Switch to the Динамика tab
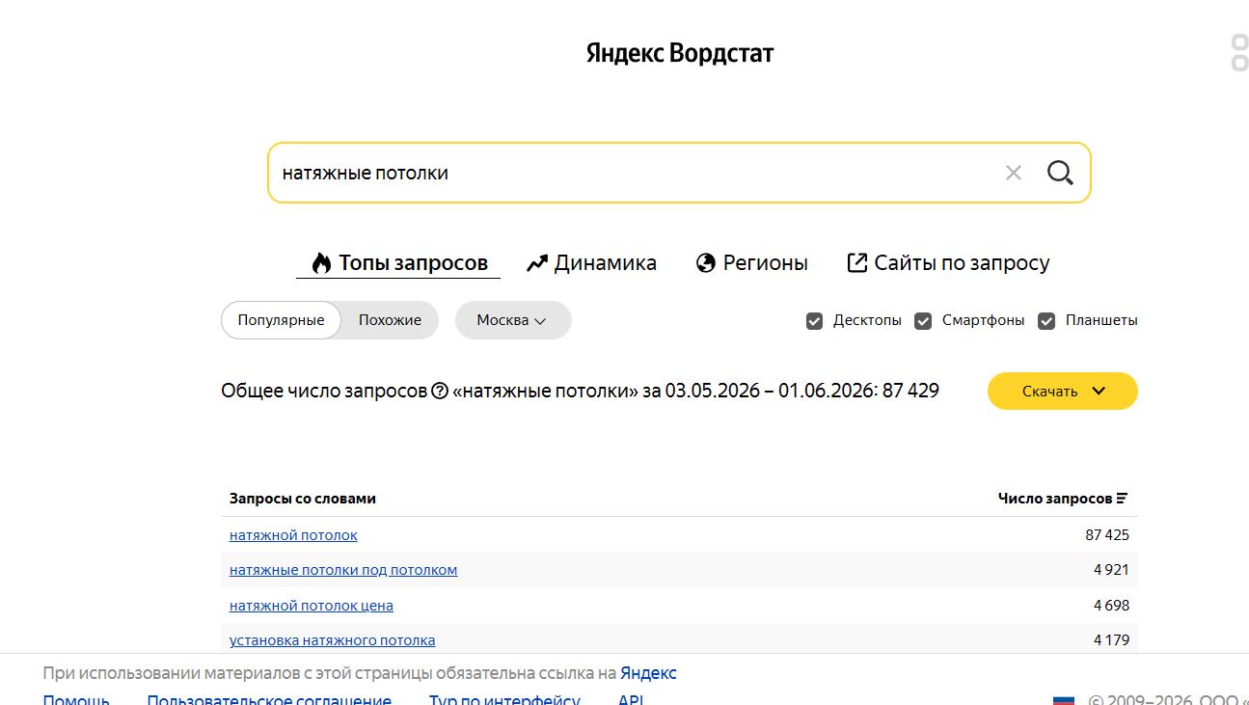1249x705 pixels. point(591,263)
